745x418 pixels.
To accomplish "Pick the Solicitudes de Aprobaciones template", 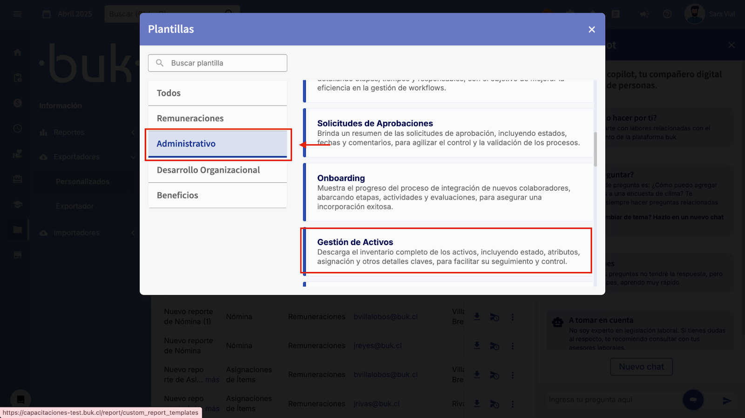I will 447,133.
